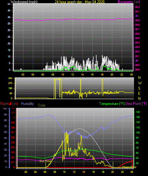Click the Solar legend label
Screen dimensions: 148x176
[x=42, y=105]
